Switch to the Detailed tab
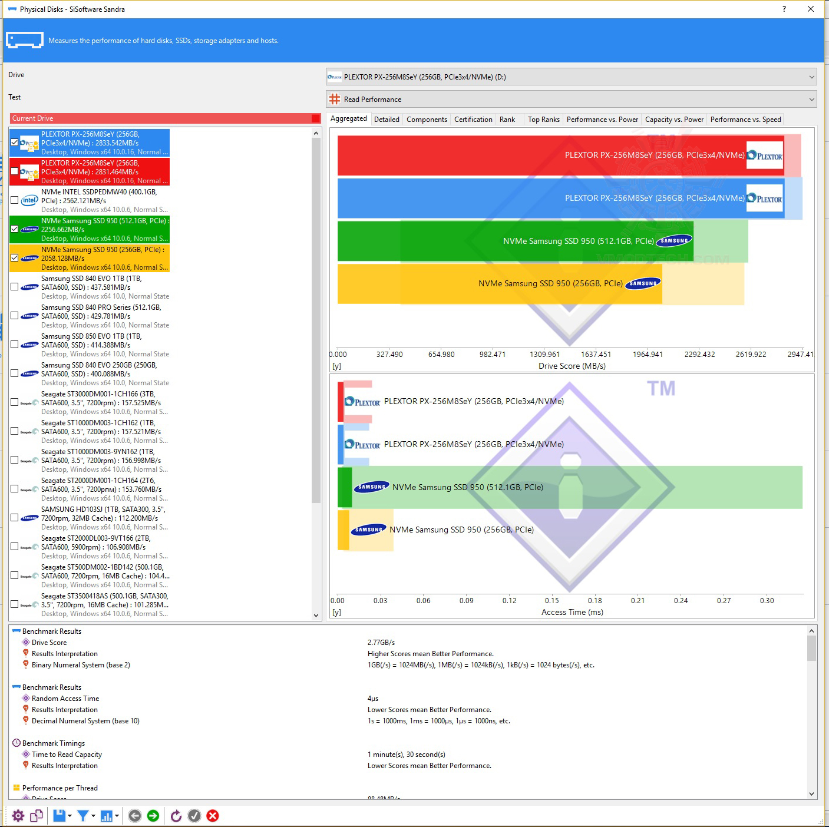Image resolution: width=829 pixels, height=827 pixels. coord(387,119)
